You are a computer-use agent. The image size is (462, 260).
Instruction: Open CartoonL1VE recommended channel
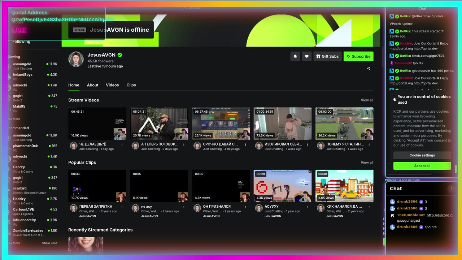(32, 211)
